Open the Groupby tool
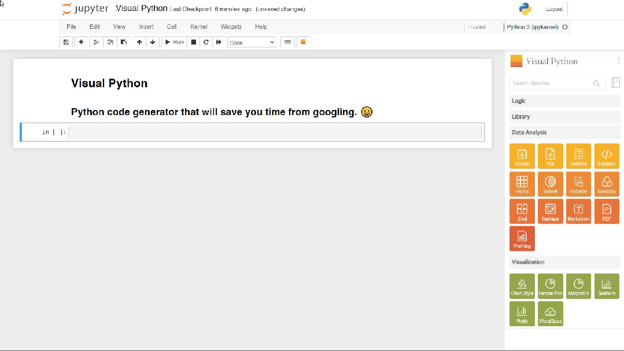The width and height of the screenshot is (624, 351). [x=607, y=184]
